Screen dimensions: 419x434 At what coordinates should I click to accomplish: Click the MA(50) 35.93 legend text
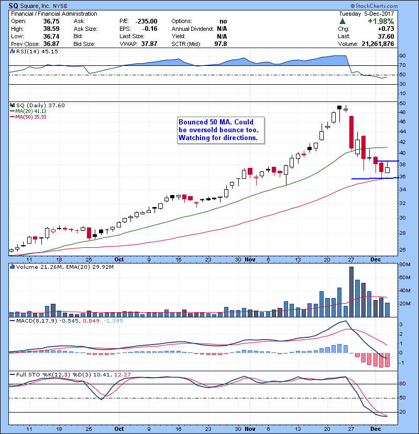[x=31, y=117]
